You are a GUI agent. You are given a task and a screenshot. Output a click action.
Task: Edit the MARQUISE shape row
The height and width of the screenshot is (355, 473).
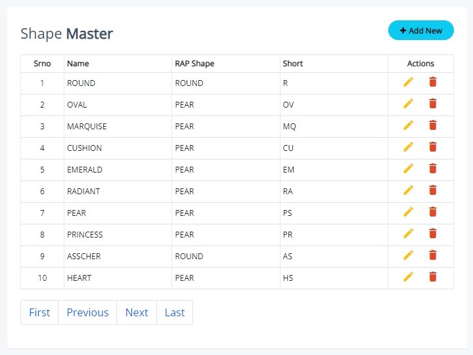coord(409,125)
